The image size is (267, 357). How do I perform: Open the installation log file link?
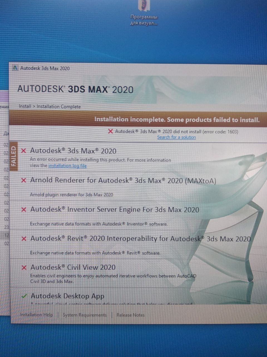click(68, 166)
